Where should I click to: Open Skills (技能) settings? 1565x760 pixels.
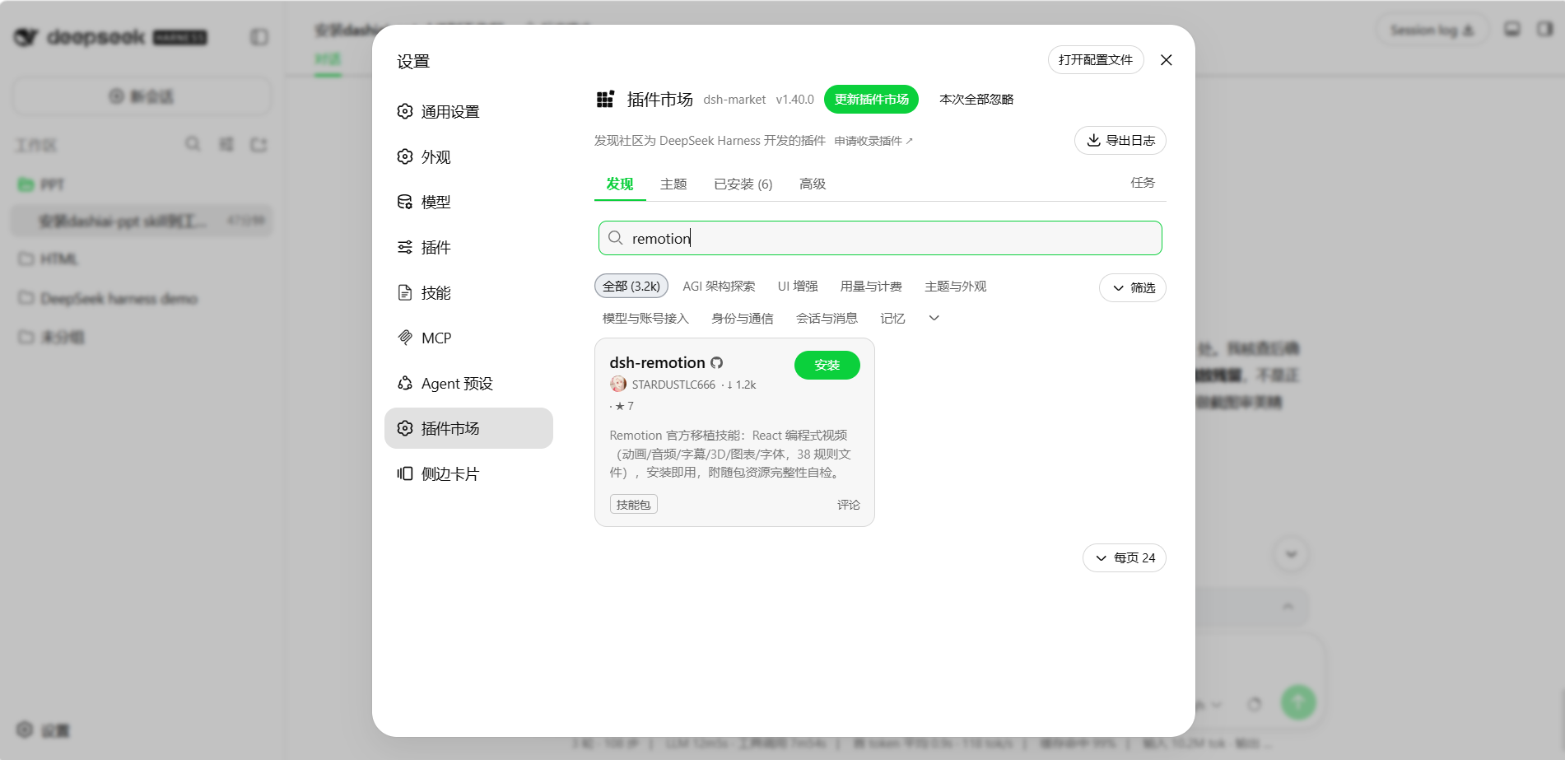(468, 292)
